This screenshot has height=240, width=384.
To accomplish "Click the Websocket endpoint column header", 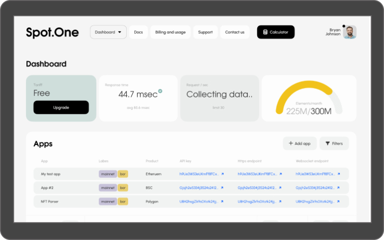I will 312,161.
